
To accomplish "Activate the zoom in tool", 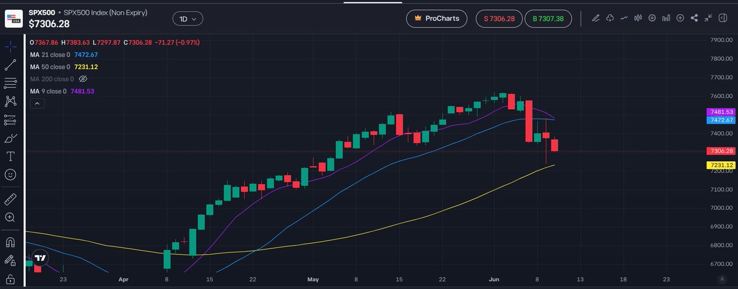I will 10,217.
